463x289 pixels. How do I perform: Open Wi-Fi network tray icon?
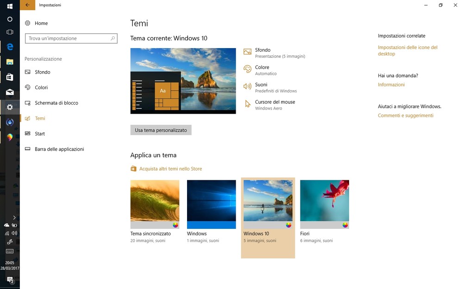[6, 233]
